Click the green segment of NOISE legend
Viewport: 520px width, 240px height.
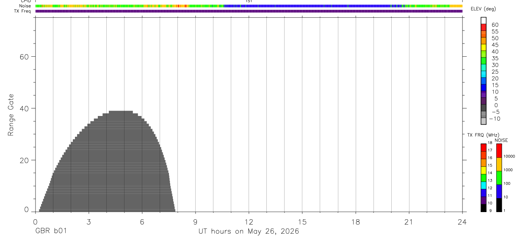pos(499,178)
